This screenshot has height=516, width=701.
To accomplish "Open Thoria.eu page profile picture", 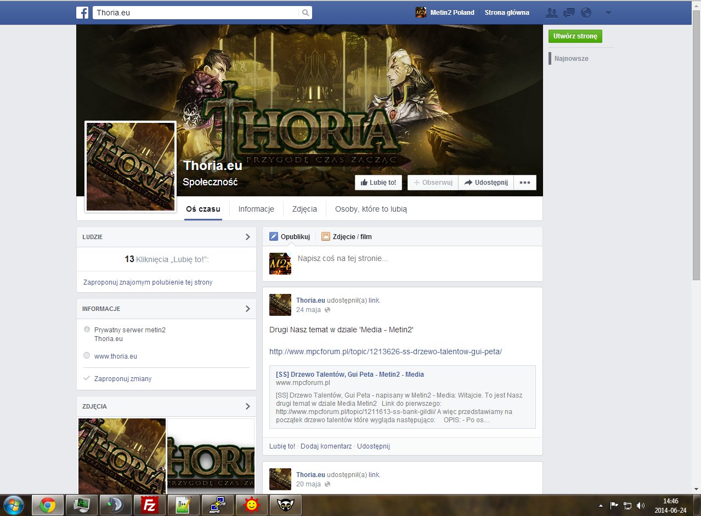I will (x=131, y=167).
